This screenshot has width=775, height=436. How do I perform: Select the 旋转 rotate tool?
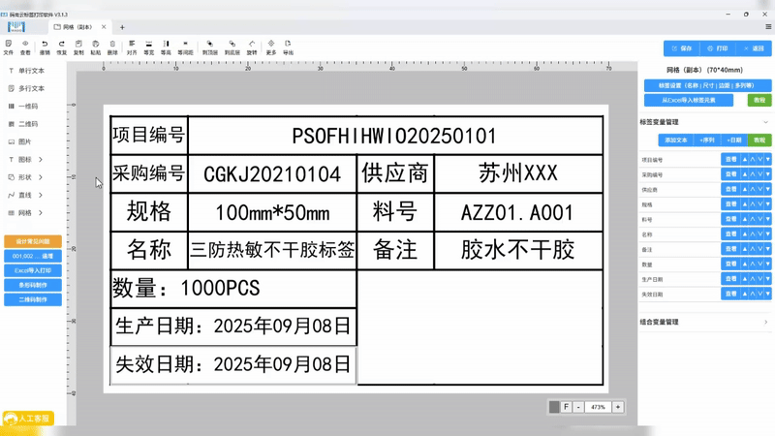252,47
